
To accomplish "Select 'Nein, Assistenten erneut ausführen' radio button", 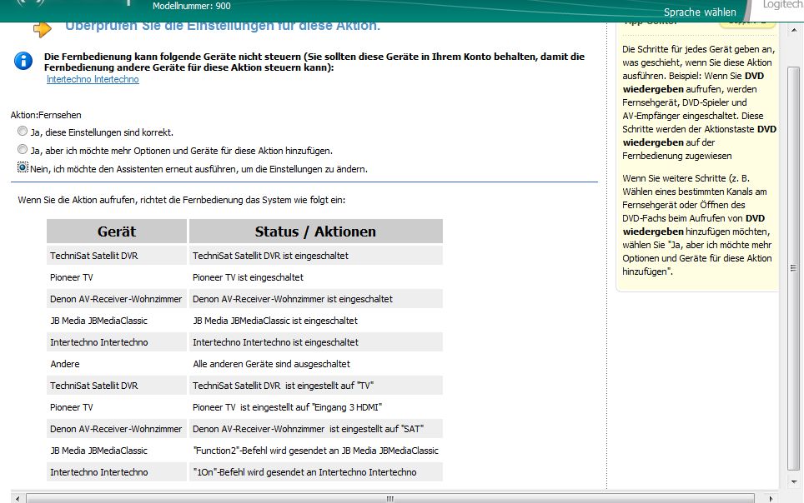I will (x=23, y=167).
